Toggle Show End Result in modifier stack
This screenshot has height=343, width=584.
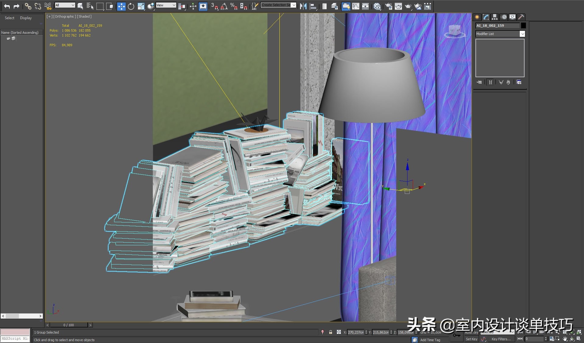pos(490,82)
